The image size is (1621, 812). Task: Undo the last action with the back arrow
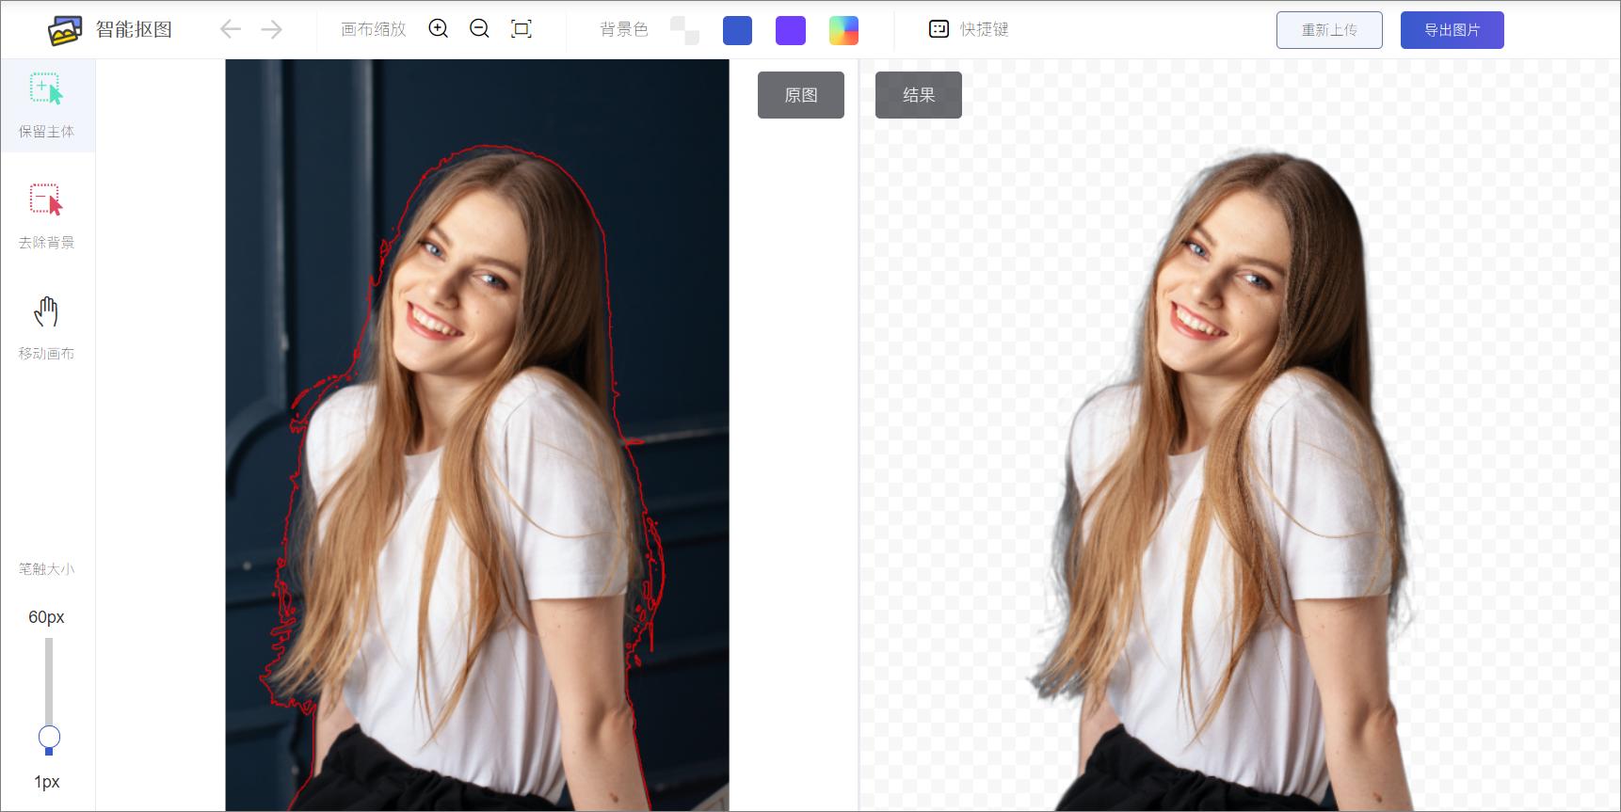point(231,29)
